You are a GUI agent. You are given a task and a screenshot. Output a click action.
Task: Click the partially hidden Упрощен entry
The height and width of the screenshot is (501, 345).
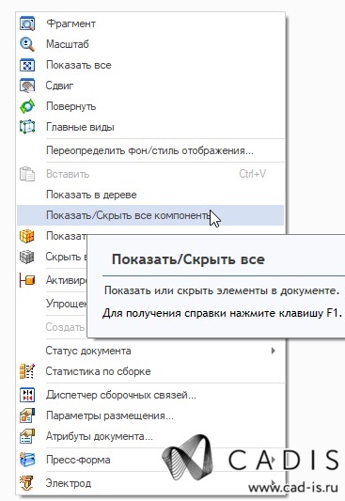click(x=66, y=304)
